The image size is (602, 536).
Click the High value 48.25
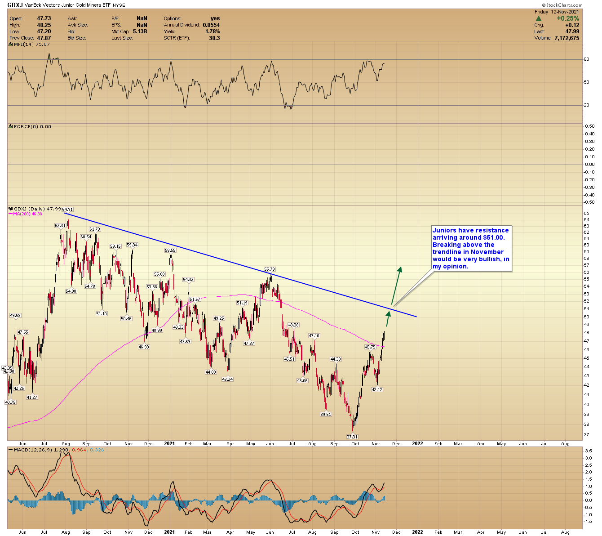coord(44,25)
